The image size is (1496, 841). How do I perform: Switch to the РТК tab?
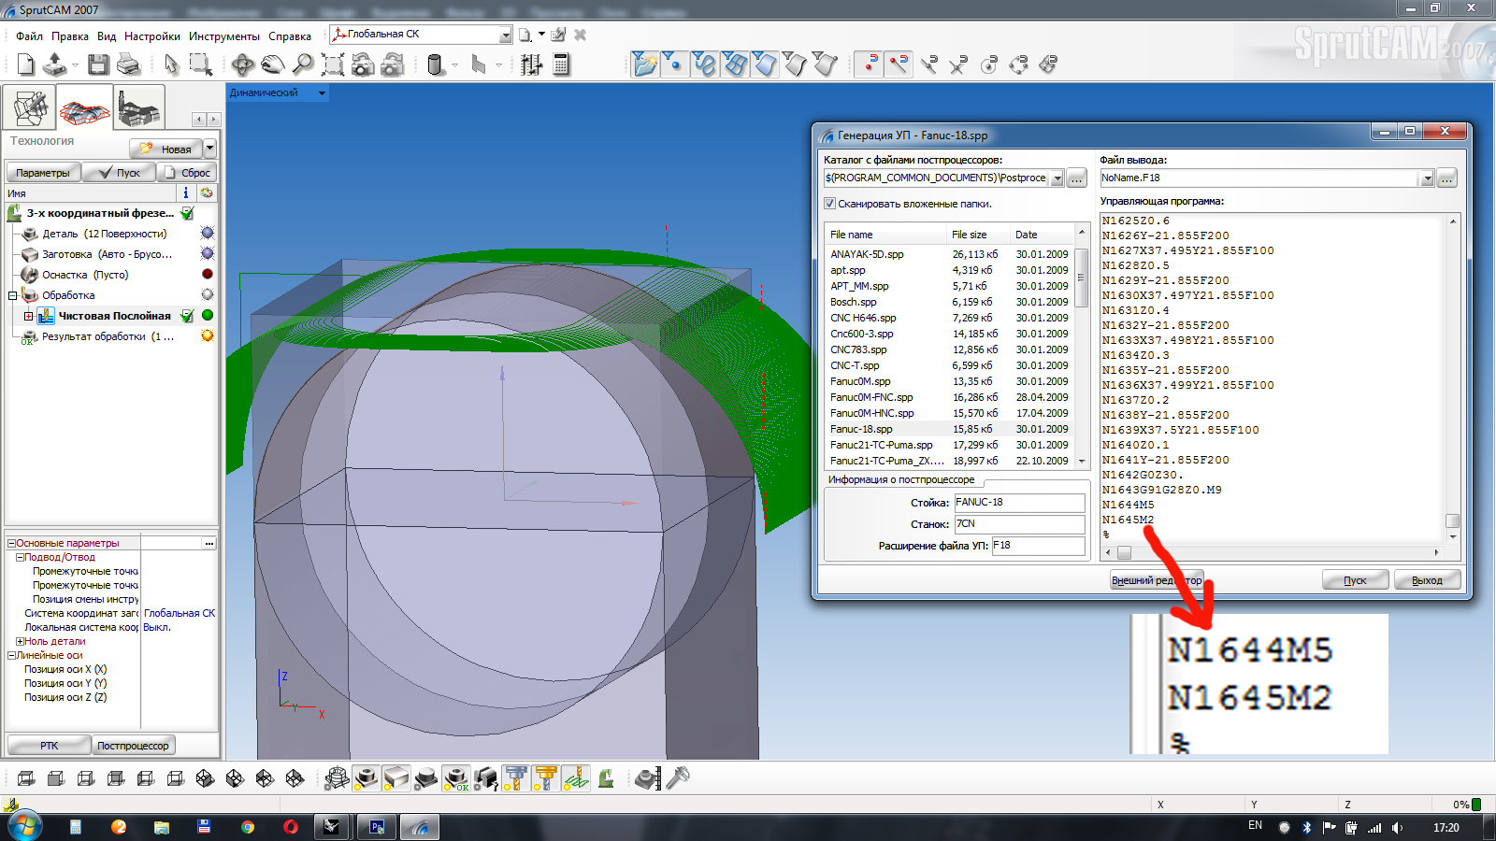tap(49, 746)
